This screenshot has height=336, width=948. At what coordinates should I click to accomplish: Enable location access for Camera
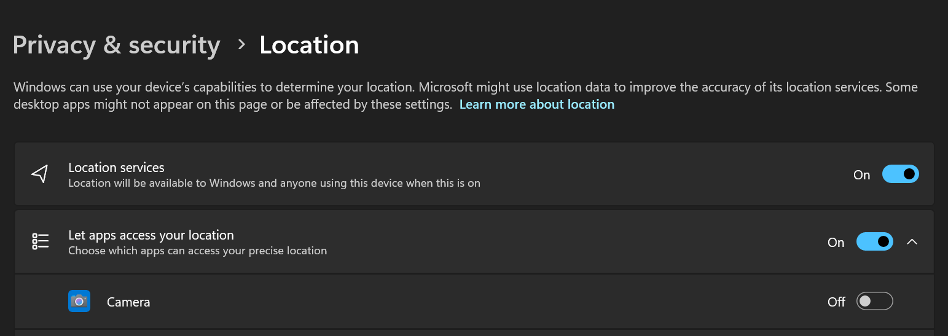pos(874,302)
